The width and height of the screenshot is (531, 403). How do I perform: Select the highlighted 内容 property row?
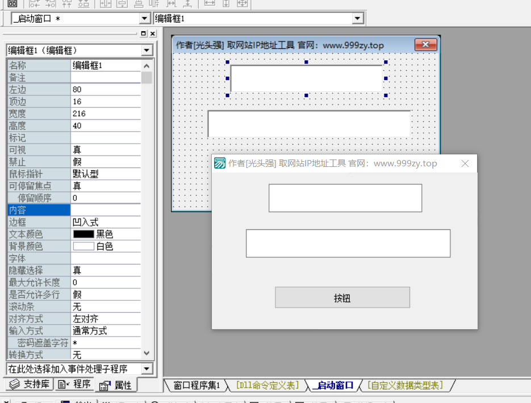click(74, 210)
